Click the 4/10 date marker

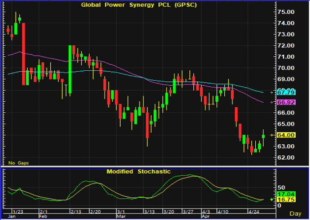(223, 212)
